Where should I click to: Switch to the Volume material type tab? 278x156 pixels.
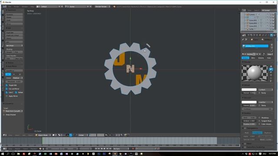pyautogui.click(x=261, y=58)
